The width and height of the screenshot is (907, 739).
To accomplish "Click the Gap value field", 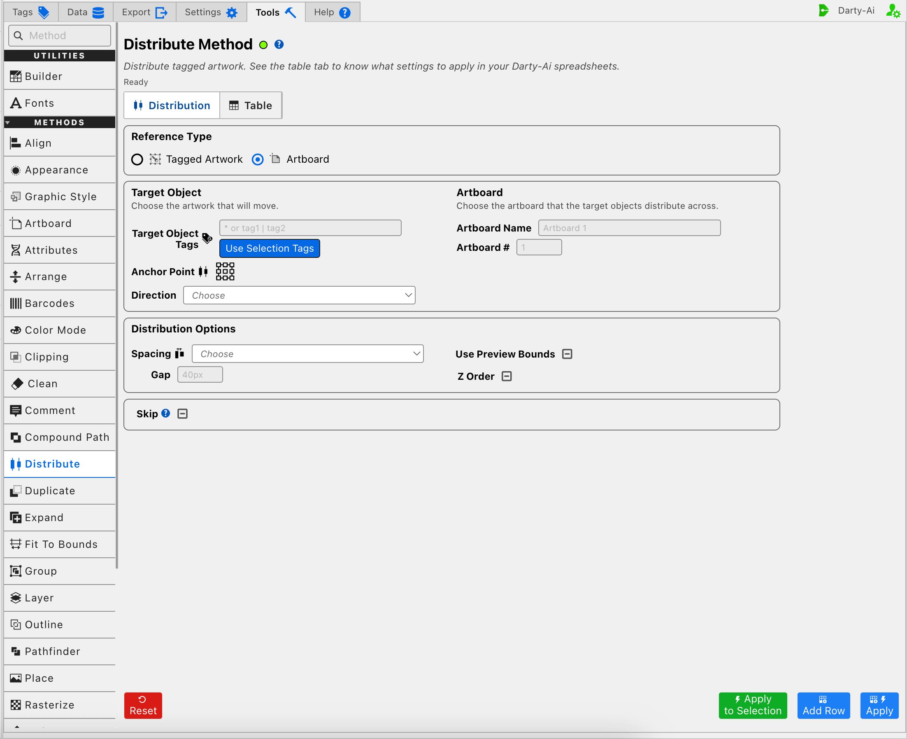I will click(x=200, y=374).
